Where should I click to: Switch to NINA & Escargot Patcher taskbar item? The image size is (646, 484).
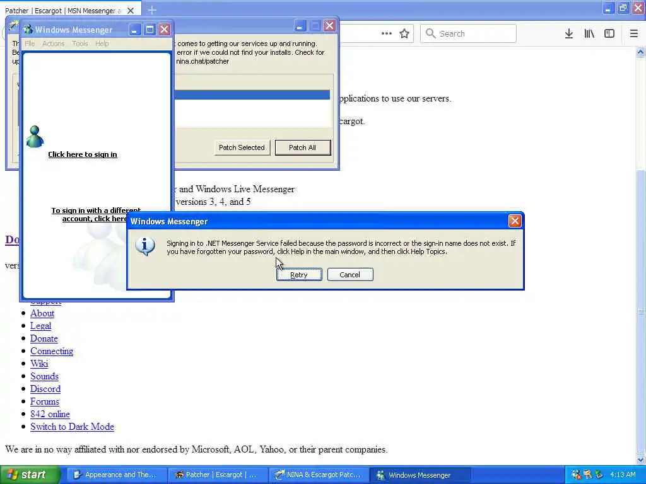point(319,475)
